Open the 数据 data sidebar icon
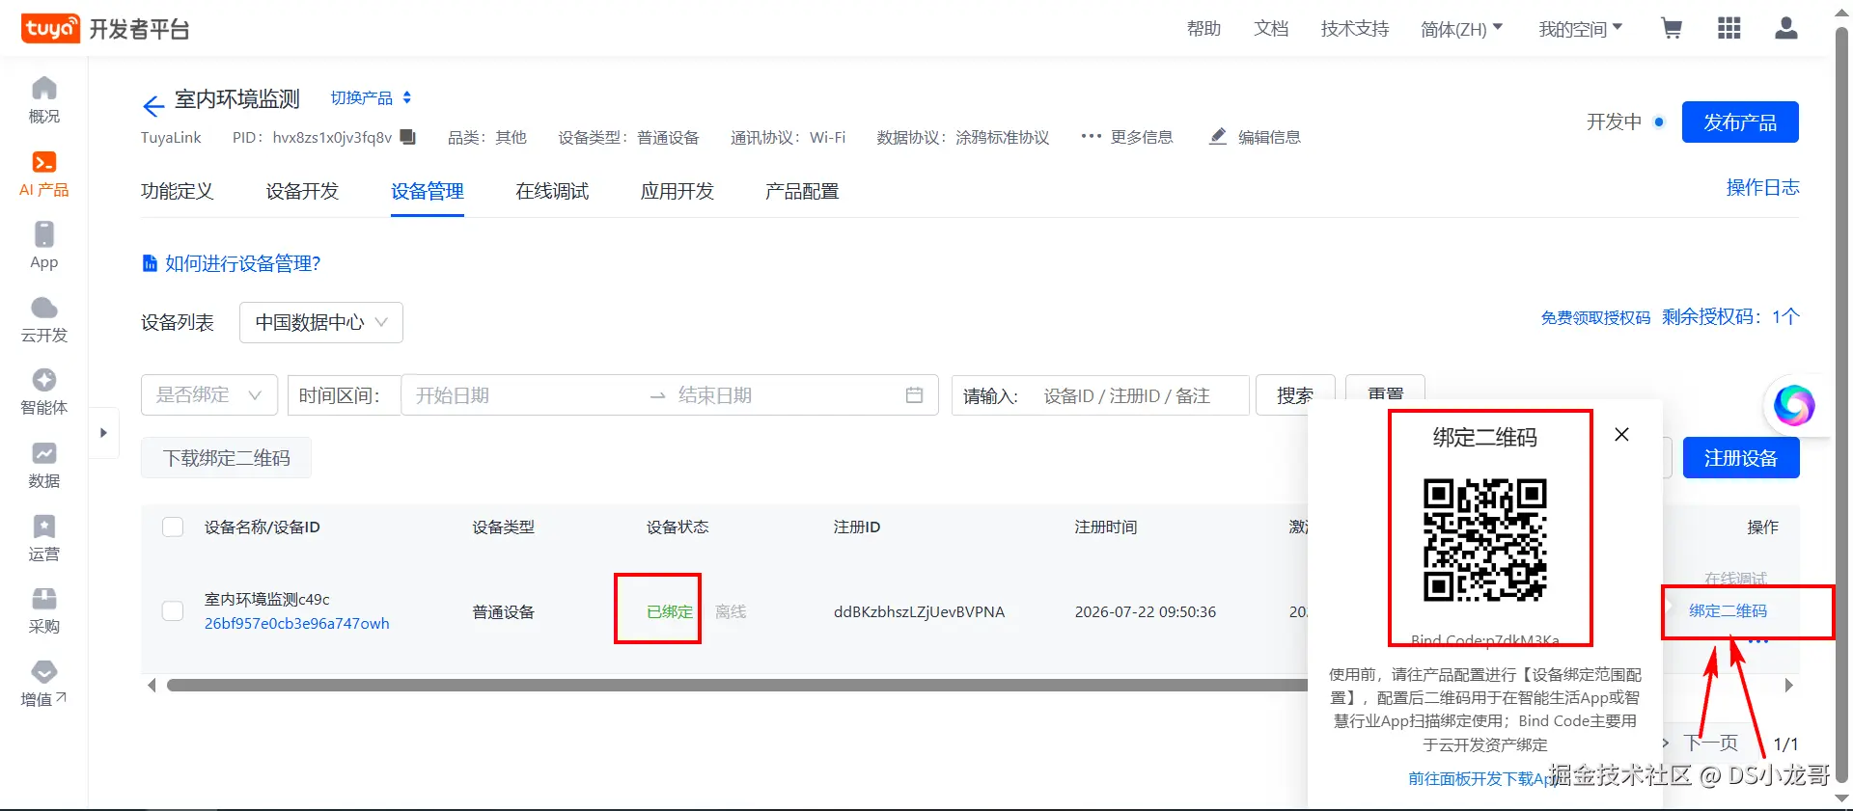Image resolution: width=1853 pixels, height=811 pixels. [x=44, y=466]
